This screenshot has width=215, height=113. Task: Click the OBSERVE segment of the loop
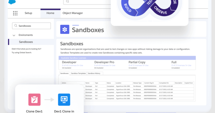(x=160, y=10)
